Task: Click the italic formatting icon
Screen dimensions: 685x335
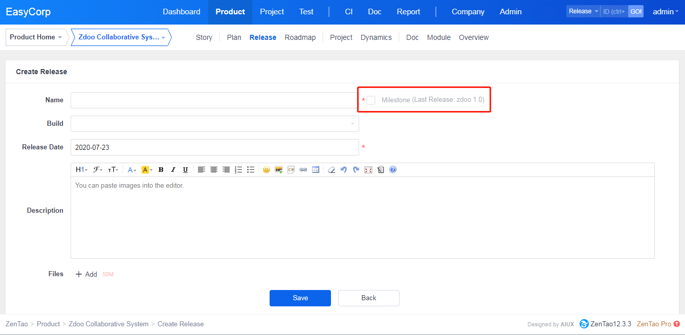Action: [x=173, y=170]
